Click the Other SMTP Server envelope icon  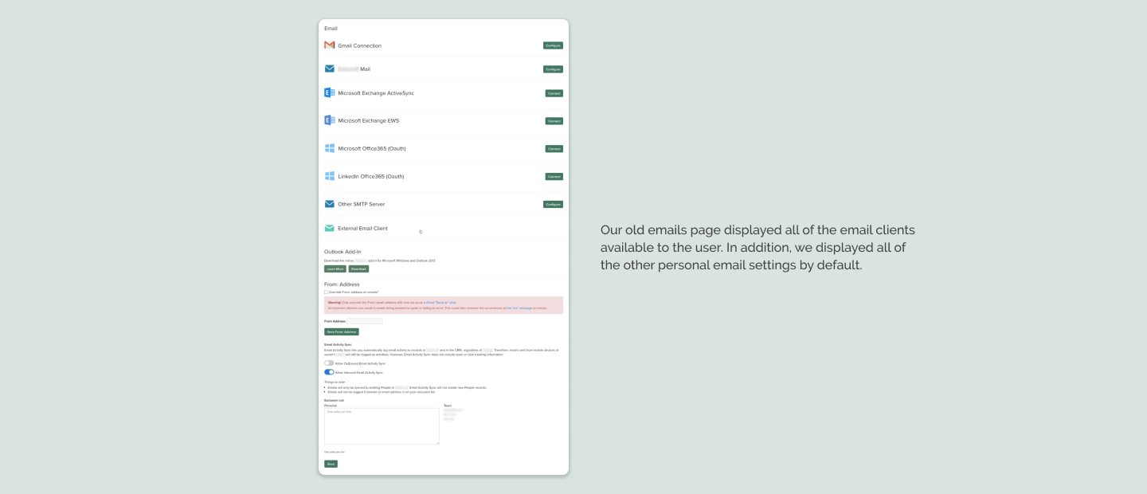[x=330, y=204]
